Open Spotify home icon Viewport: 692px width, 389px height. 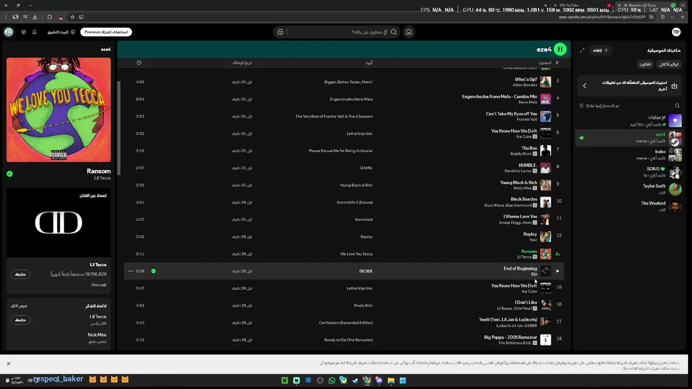point(409,32)
